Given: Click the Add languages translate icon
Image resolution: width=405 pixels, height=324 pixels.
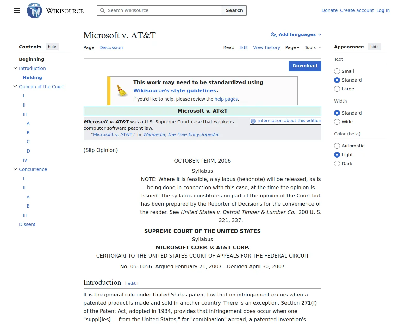Looking at the screenshot, I should click(273, 35).
